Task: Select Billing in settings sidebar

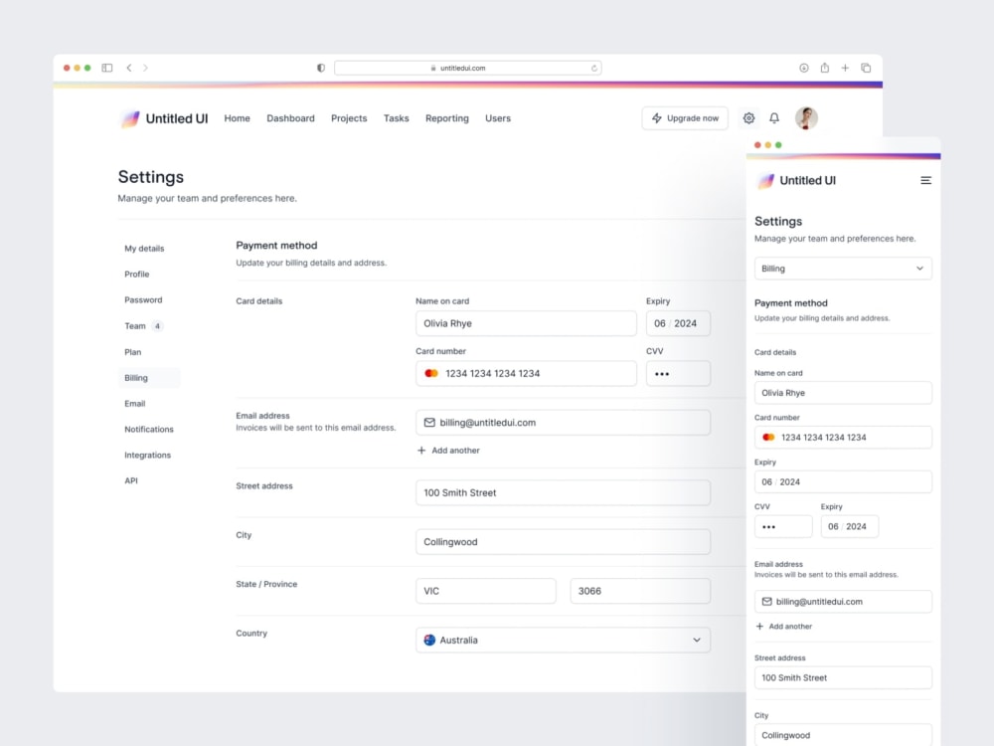Action: (149, 377)
